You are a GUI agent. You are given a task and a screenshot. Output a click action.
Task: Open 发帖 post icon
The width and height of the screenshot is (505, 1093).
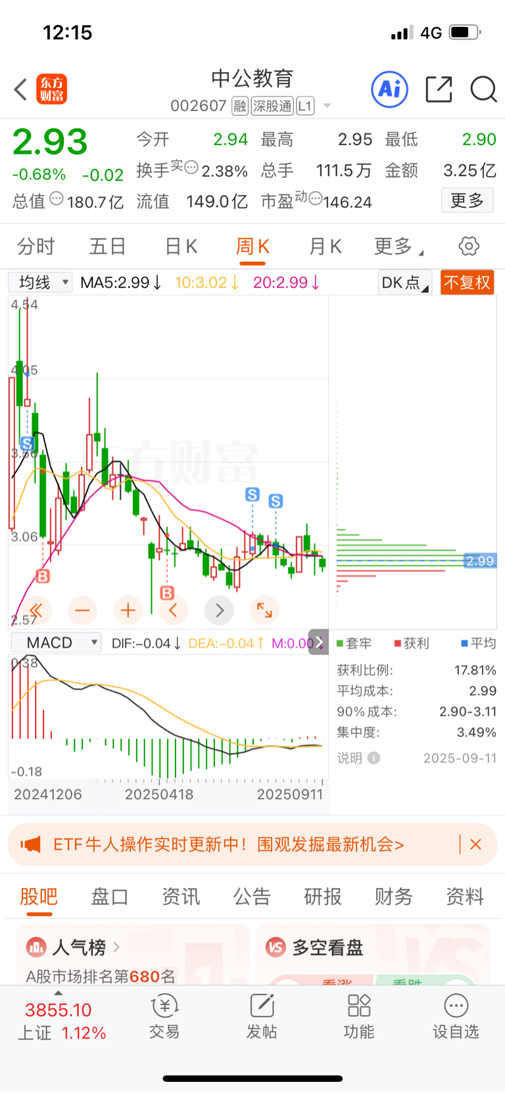coord(262,1006)
